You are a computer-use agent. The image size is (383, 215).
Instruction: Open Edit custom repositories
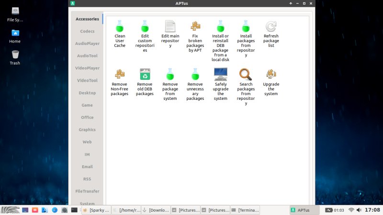pyautogui.click(x=145, y=36)
